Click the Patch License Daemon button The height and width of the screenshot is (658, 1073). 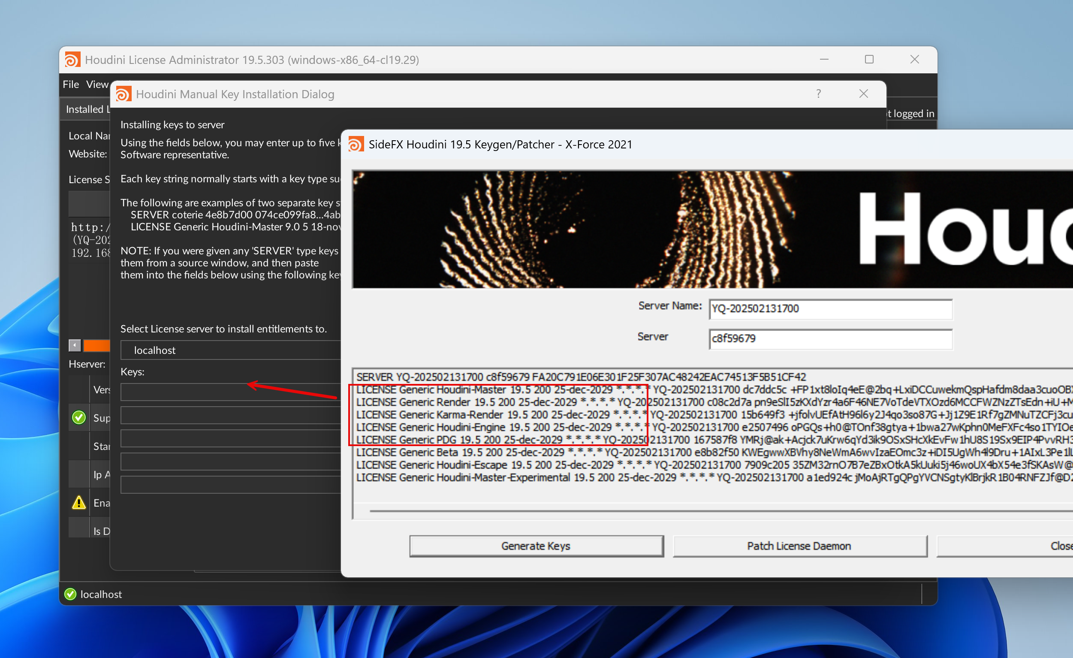pyautogui.click(x=799, y=546)
